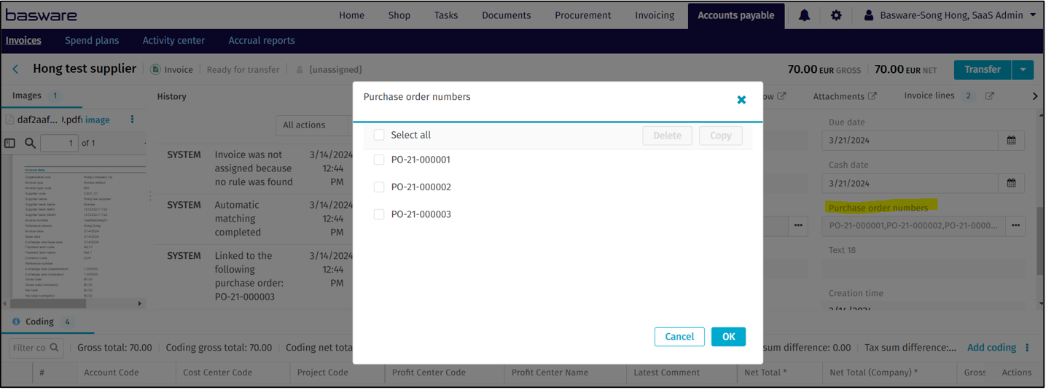
Task: Select the PO-21-000003 checkbox
Action: (379, 214)
